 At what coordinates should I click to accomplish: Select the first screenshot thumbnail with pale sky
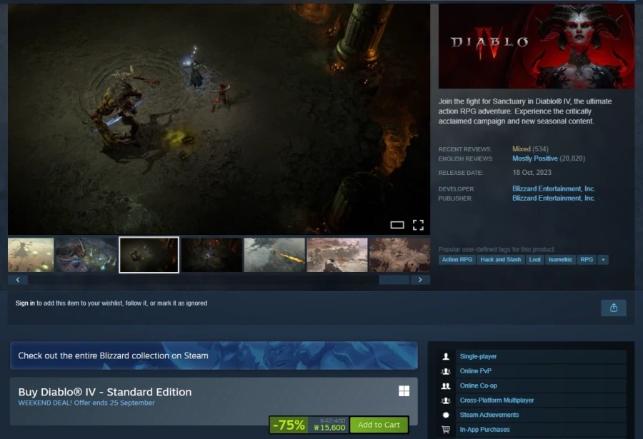(31, 255)
